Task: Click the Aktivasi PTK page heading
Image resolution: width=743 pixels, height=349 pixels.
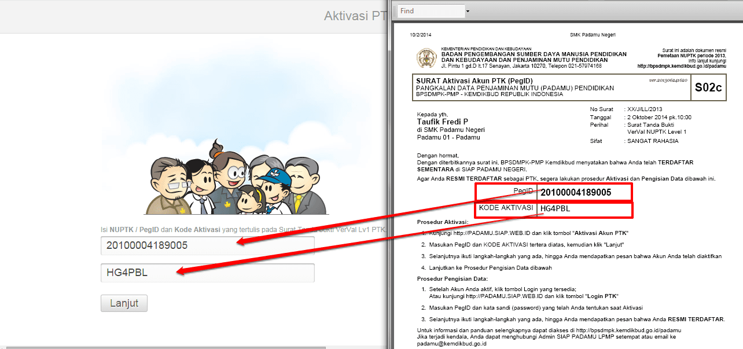Action: pyautogui.click(x=355, y=16)
